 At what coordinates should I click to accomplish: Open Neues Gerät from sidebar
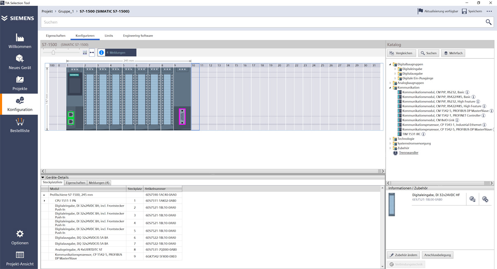[19, 62]
